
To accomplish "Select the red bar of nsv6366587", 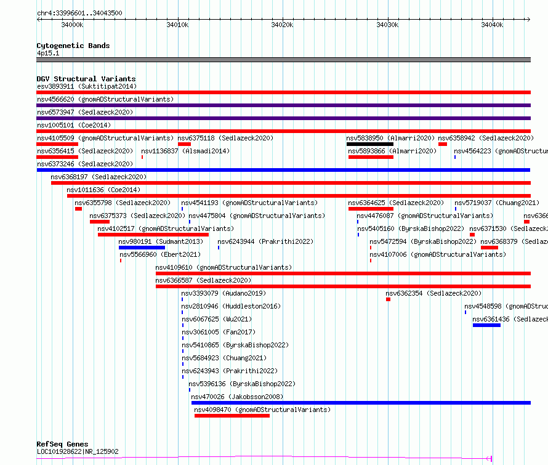I will [343, 286].
